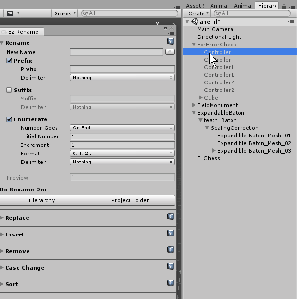
Task: Toggle the Hierarchy panel lock icon
Action: coord(284,7)
